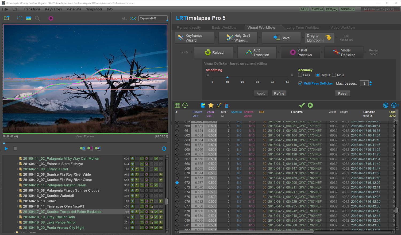Click the blue share arrow icon above the table
This screenshot has height=235, width=401.
coord(203,105)
